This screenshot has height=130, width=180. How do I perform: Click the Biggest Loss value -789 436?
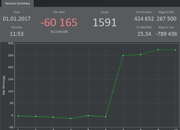click(x=166, y=34)
